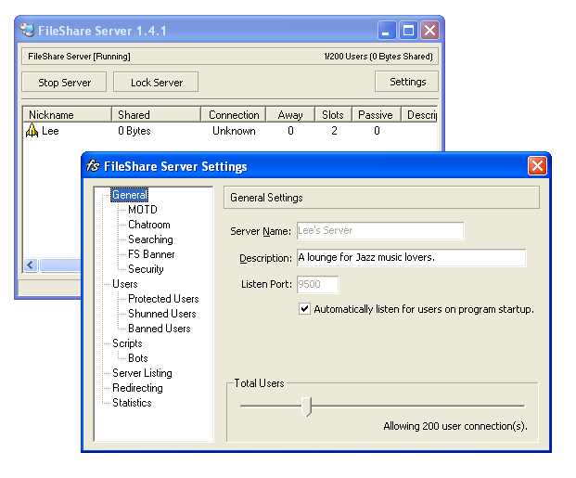
Task: Open the MOTD settings page
Action: 143,210
